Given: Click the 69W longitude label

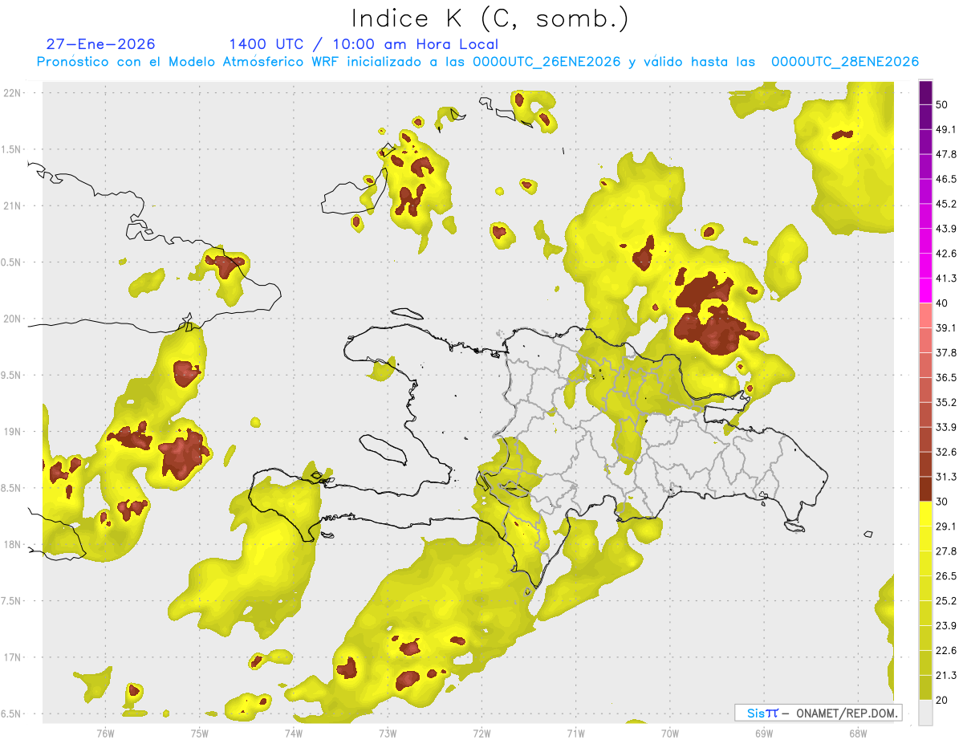Looking at the screenshot, I should pos(764,734).
